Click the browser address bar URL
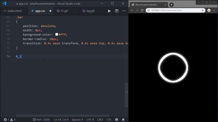 tap(166, 11)
